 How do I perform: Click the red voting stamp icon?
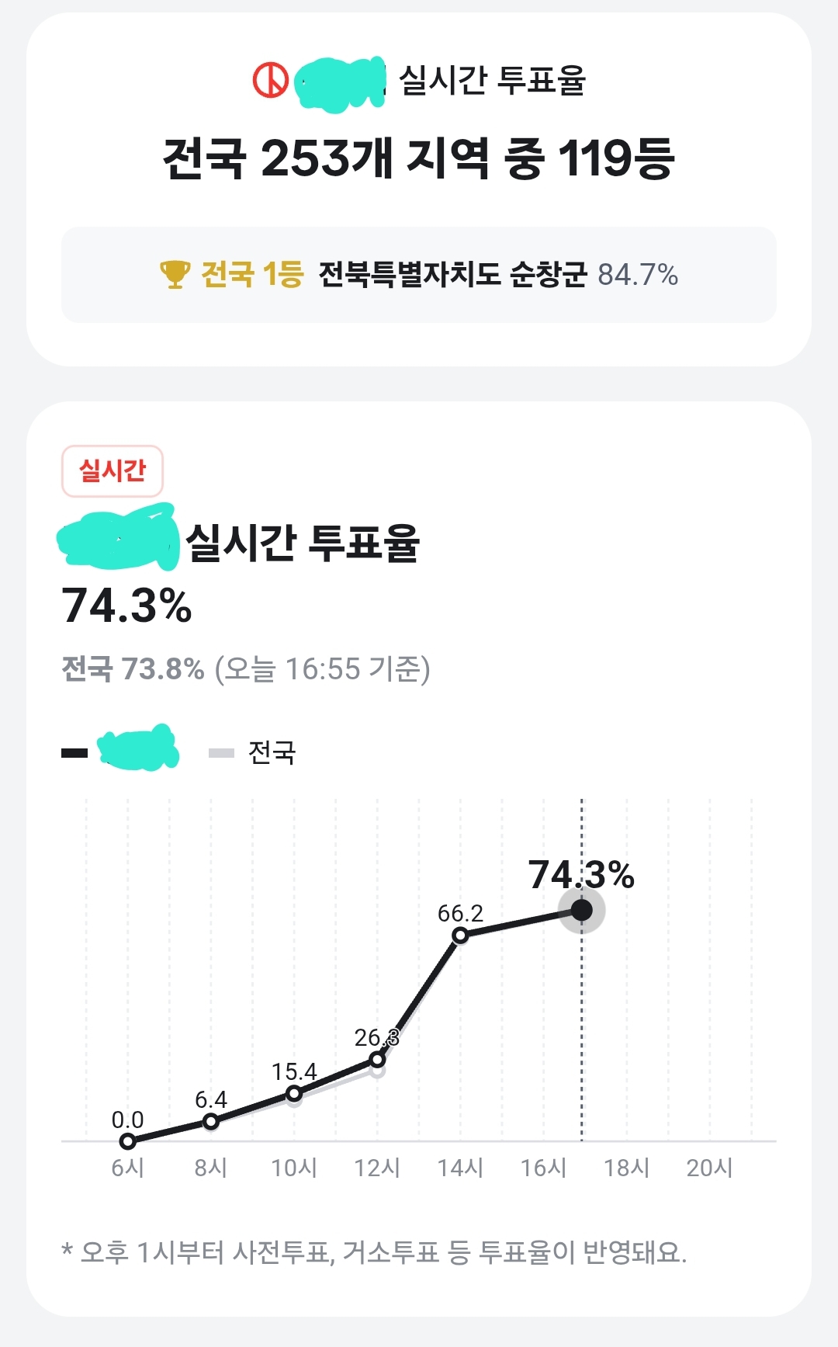tap(271, 80)
